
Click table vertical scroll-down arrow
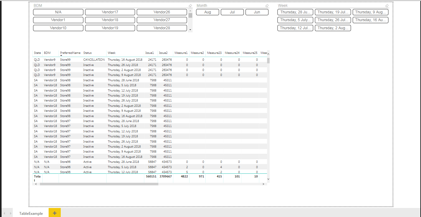tap(268, 179)
